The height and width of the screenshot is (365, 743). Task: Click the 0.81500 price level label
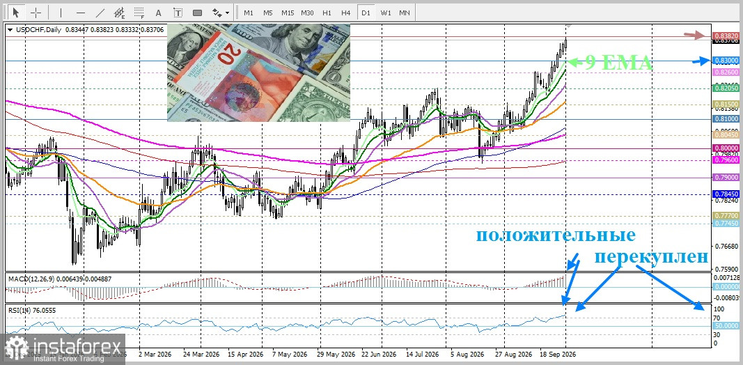[726, 104]
